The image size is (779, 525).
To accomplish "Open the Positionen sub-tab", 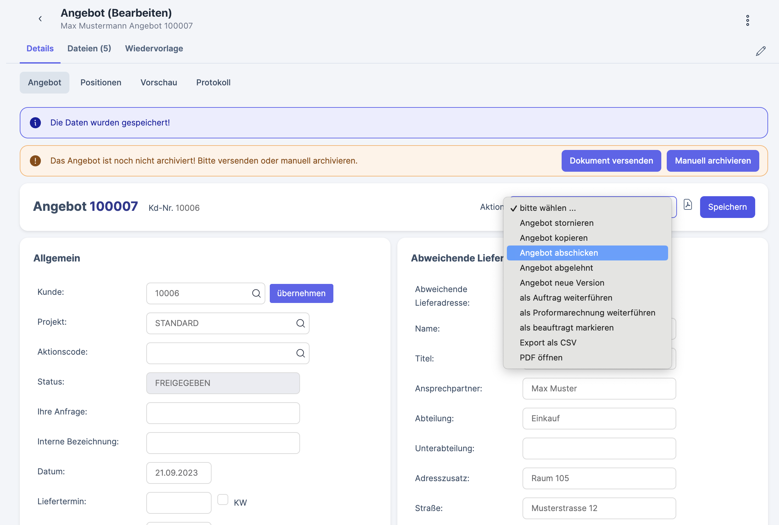I will [101, 83].
